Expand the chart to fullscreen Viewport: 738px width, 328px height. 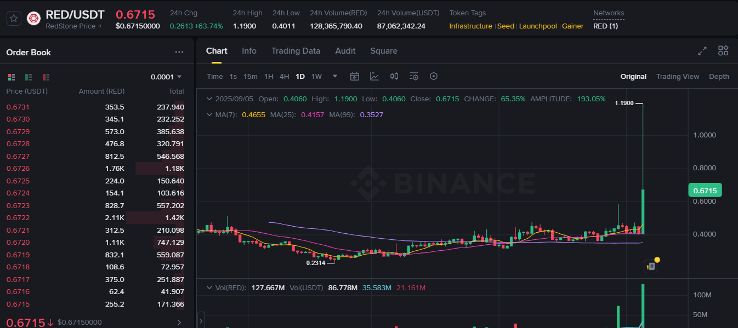(x=702, y=50)
